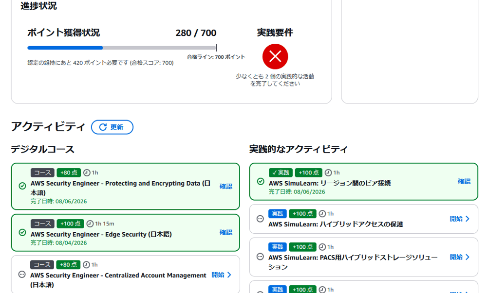Image resolution: width=487 pixels, height=293 pixels.
Task: Click 完了日時: 08/04/2026 text
Action: (59, 243)
